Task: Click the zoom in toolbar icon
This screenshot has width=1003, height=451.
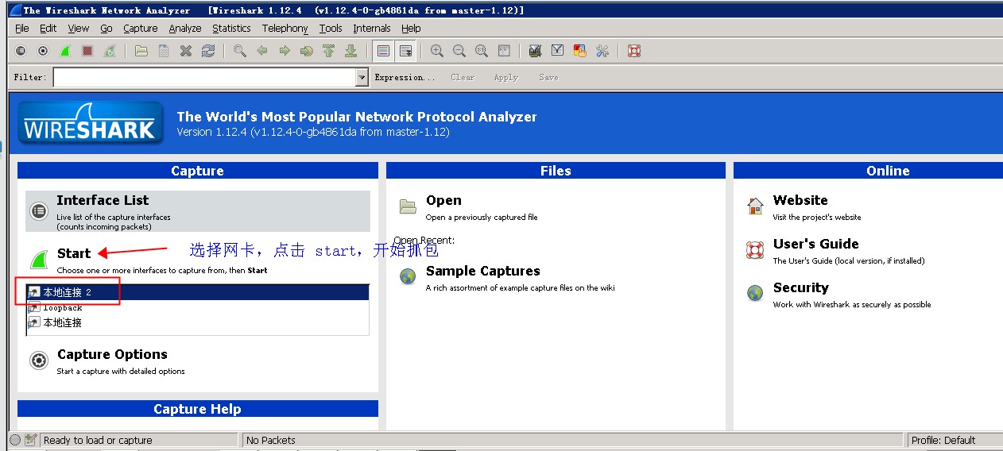Action: (x=436, y=51)
